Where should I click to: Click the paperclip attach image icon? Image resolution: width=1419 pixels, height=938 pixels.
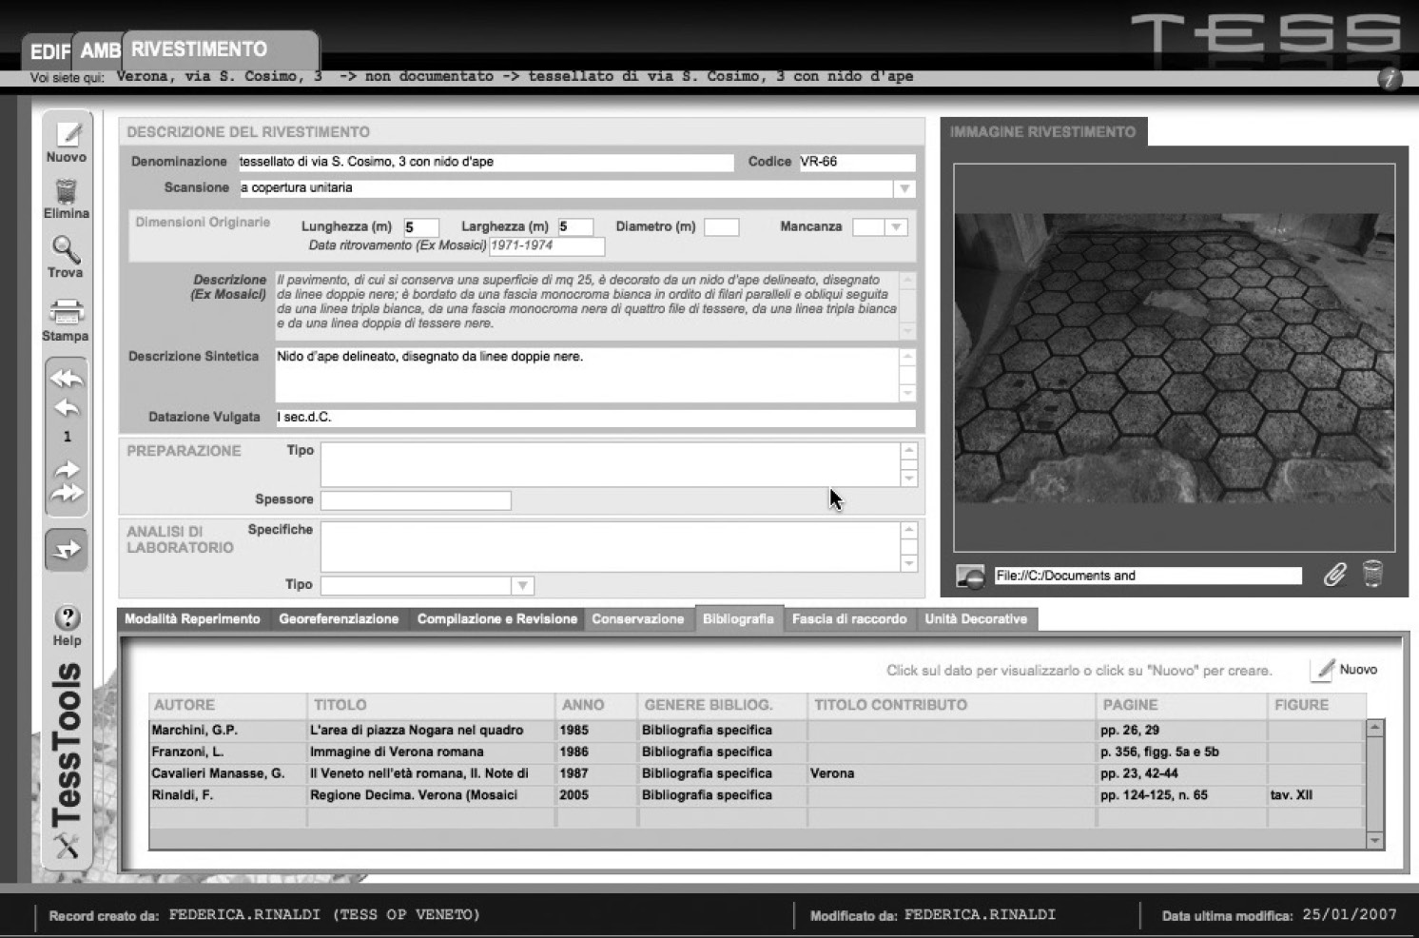click(x=1334, y=574)
